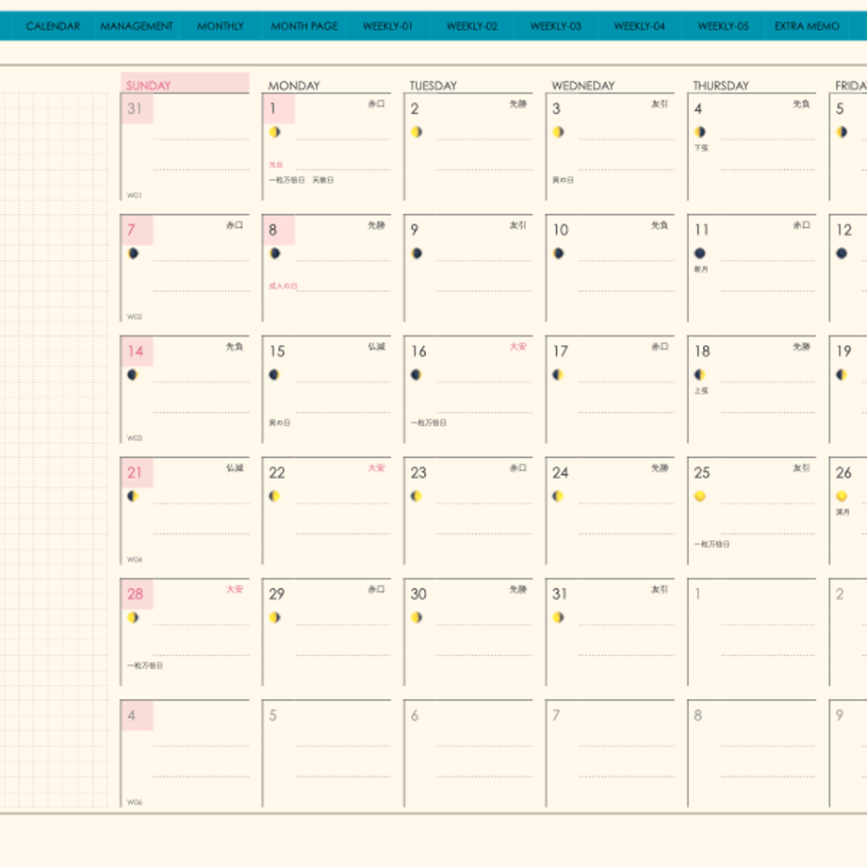Click the new moon icon on the 11th
The image size is (867, 867).
pyautogui.click(x=700, y=254)
